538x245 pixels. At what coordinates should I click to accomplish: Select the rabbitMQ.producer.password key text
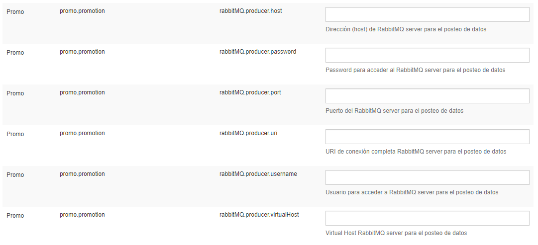(x=257, y=52)
